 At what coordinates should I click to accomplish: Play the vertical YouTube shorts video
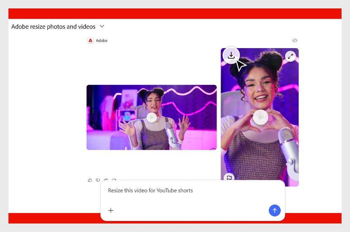260,117
